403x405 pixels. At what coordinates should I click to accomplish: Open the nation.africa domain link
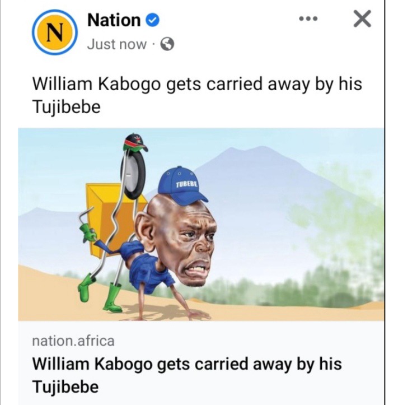73,341
